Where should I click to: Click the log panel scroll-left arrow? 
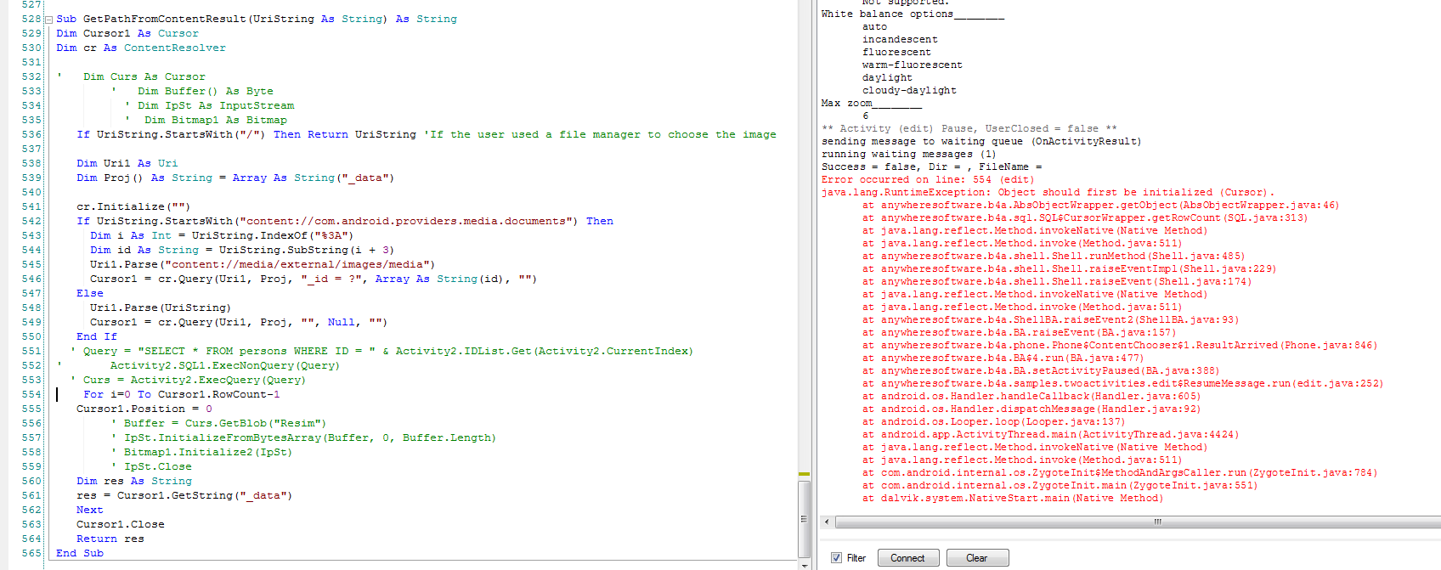pos(828,522)
